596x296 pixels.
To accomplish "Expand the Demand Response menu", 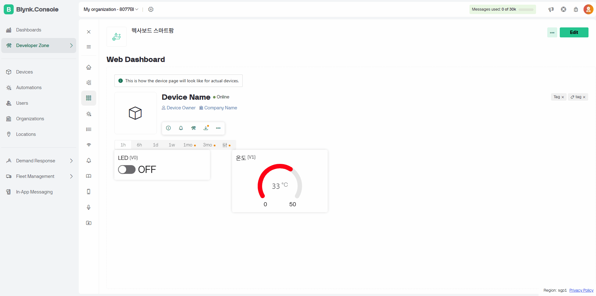I will click(39, 161).
